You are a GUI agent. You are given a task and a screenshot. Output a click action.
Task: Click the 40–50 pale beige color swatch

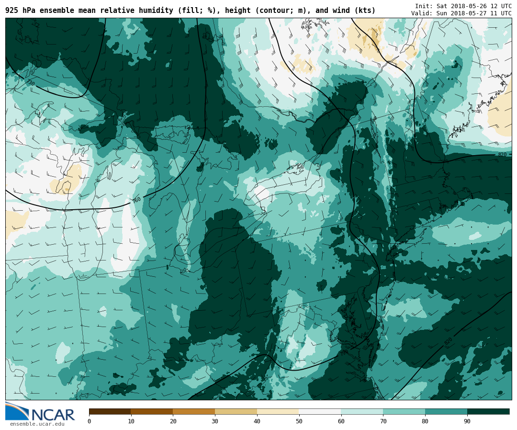(278, 411)
